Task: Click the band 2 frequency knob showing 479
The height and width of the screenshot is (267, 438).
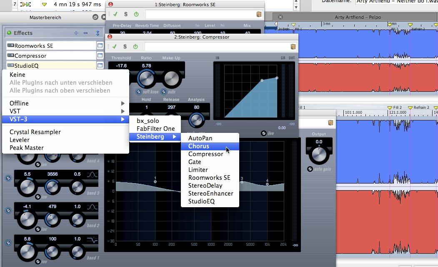Action: coord(52,219)
